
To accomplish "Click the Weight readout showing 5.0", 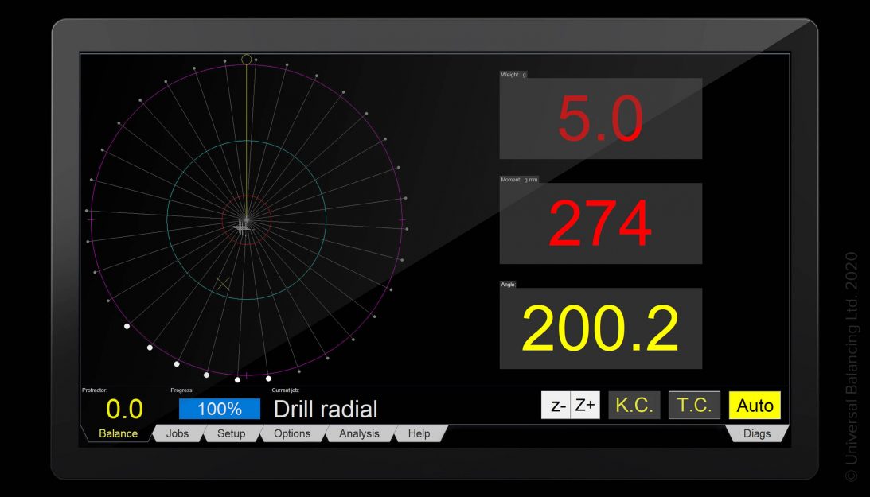I will tap(600, 119).
